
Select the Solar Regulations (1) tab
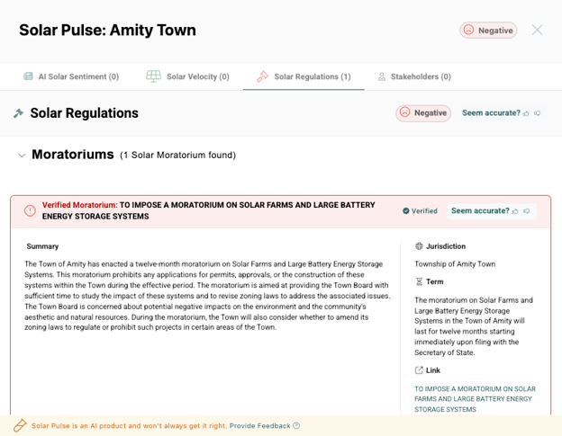[x=304, y=76]
